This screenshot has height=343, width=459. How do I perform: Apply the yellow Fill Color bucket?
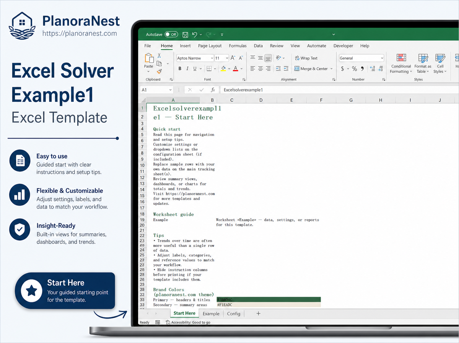[224, 69]
